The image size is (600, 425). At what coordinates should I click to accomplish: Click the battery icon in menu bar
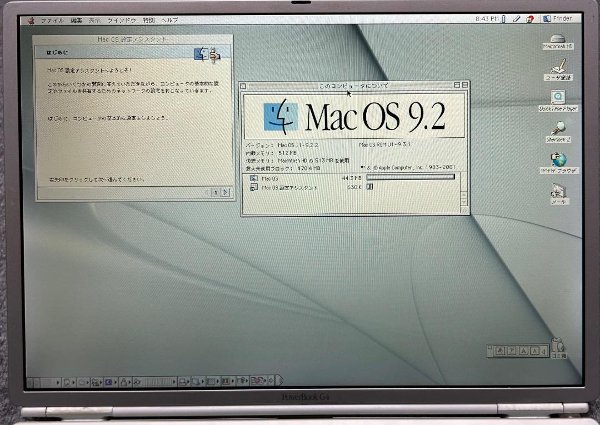[503, 19]
